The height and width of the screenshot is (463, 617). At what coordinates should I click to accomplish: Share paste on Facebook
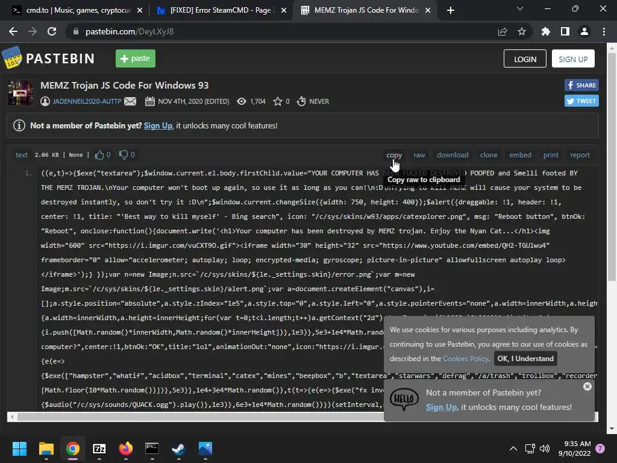coord(581,85)
